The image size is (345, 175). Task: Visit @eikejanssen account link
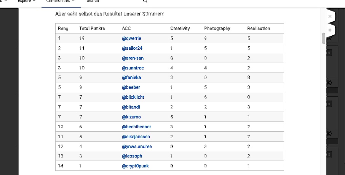point(136,137)
